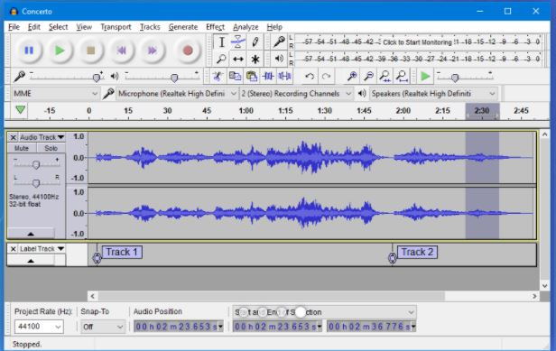Screen dimensions: 556x351
Task: Open the File menu
Action: coord(14,27)
